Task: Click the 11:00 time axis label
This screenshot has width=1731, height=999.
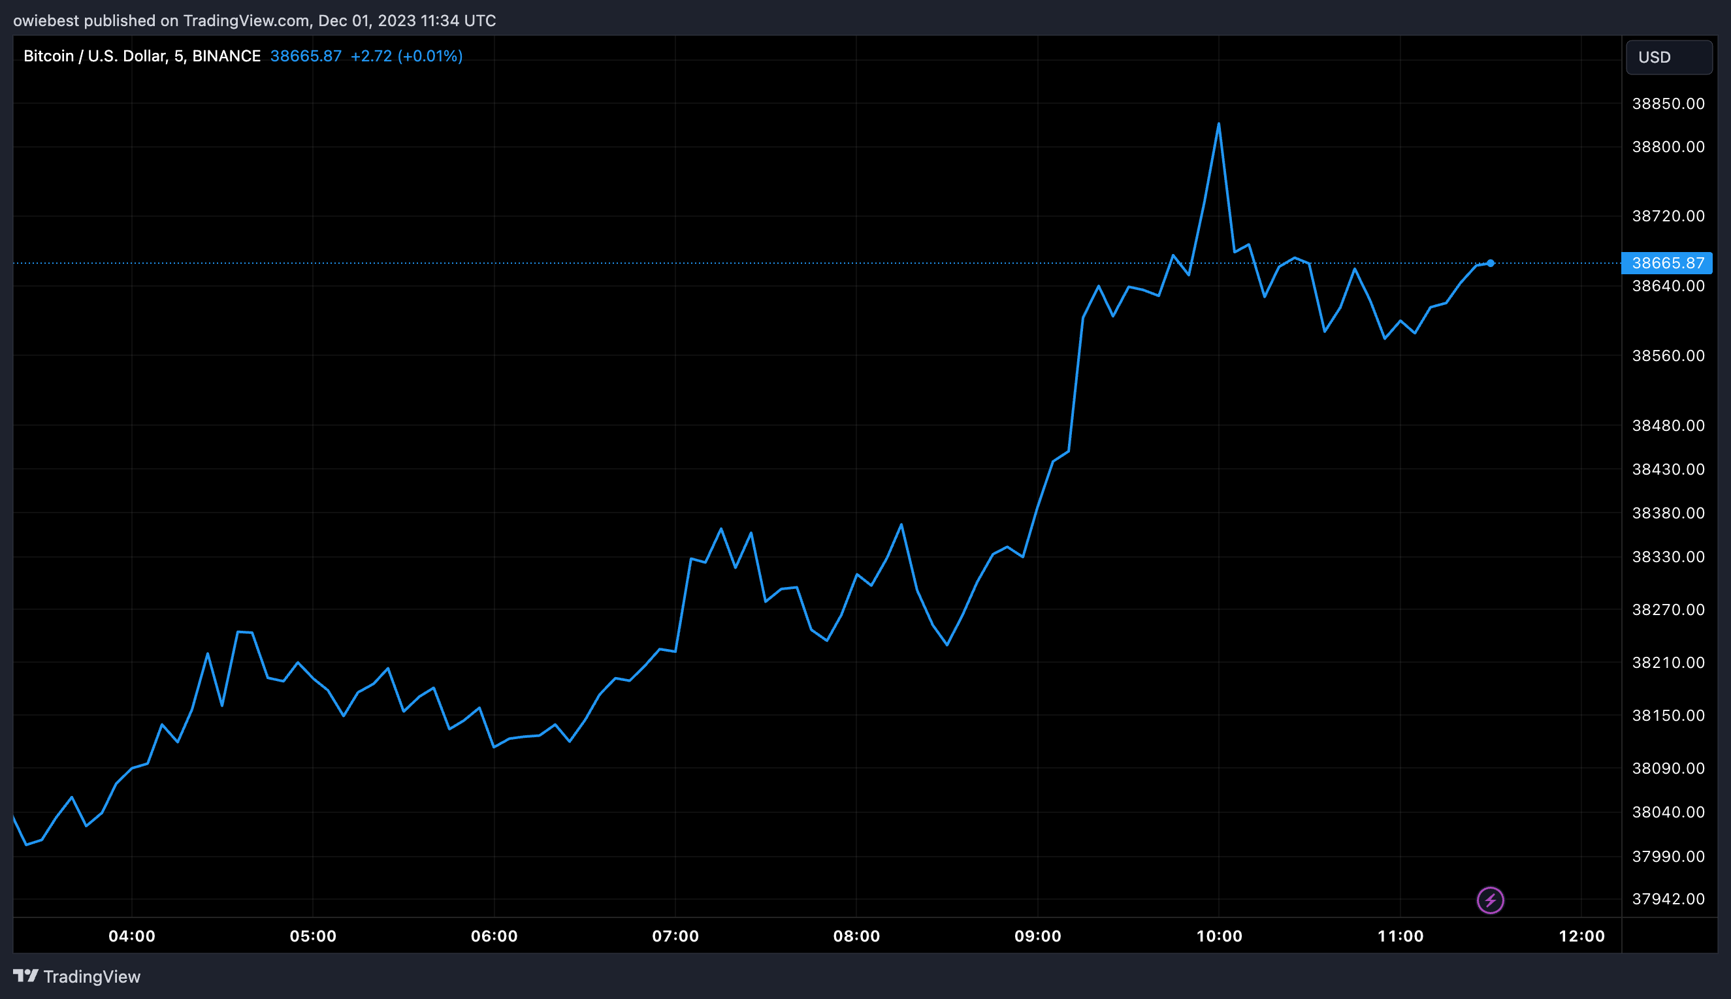Action: [1400, 936]
